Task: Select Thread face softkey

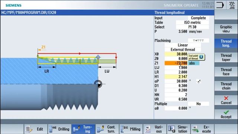Action: (x=226, y=72)
